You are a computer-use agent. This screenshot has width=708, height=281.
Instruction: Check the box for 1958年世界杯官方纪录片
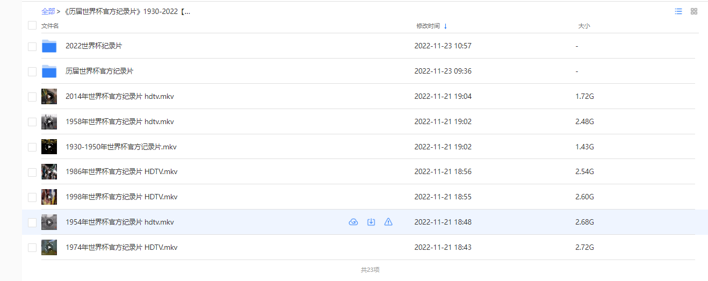[32, 122]
